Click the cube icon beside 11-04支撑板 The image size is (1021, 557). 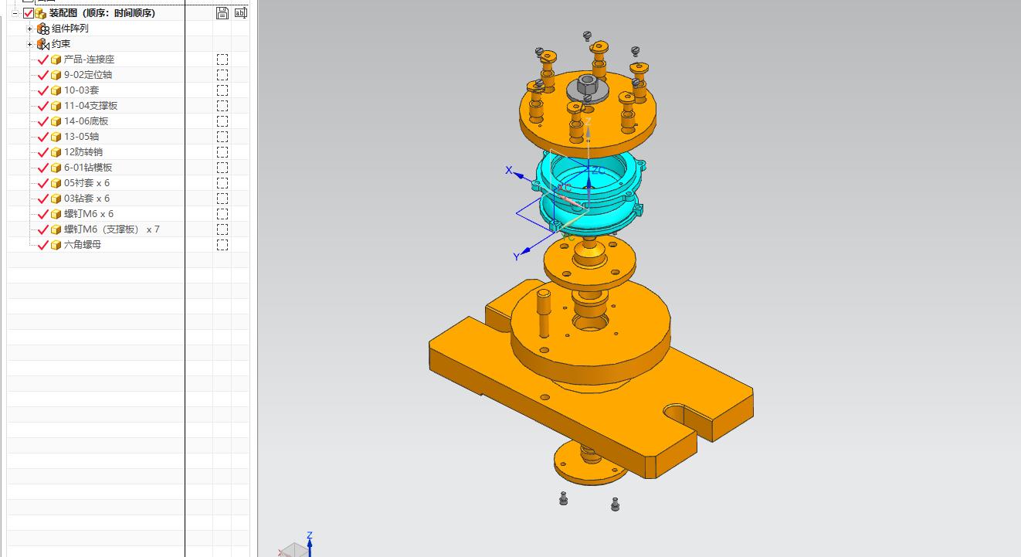click(x=56, y=106)
